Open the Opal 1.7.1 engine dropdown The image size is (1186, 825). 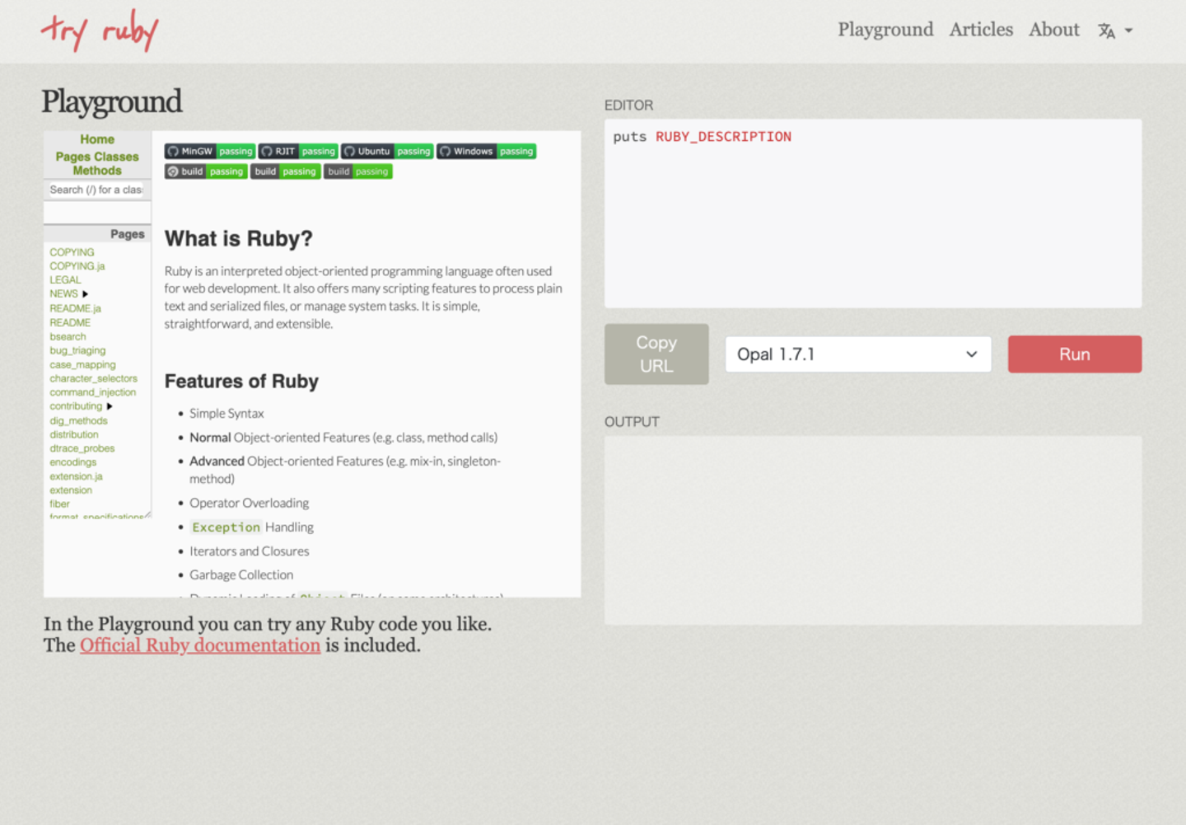858,354
